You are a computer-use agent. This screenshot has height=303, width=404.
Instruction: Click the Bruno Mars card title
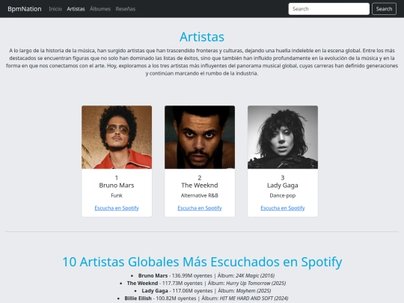(x=117, y=186)
